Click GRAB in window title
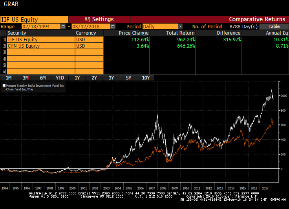Image resolution: width=289 pixels, height=209 pixels. click(10, 6)
